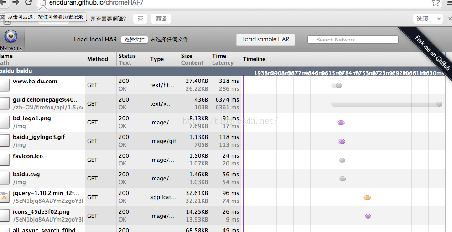Click orange timeline bar for jquery script
Viewport: 452px width, 232px height.
coord(367,198)
